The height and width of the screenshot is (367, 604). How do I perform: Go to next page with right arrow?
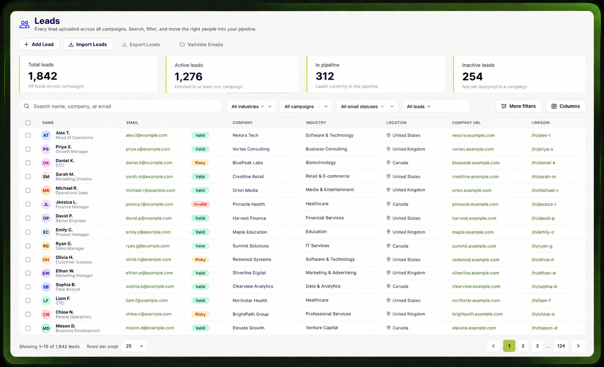(578, 346)
